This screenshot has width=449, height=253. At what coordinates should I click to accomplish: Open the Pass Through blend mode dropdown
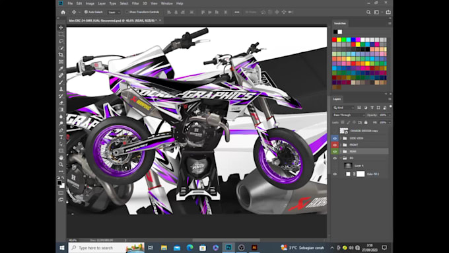pos(349,115)
